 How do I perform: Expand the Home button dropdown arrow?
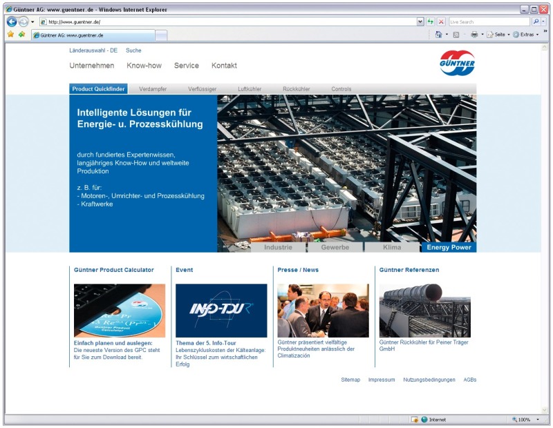pos(447,35)
